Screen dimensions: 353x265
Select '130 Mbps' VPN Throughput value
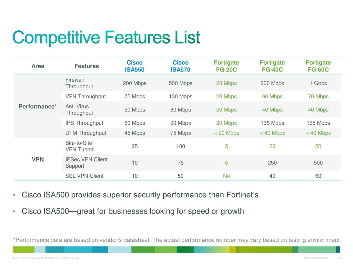click(x=181, y=97)
